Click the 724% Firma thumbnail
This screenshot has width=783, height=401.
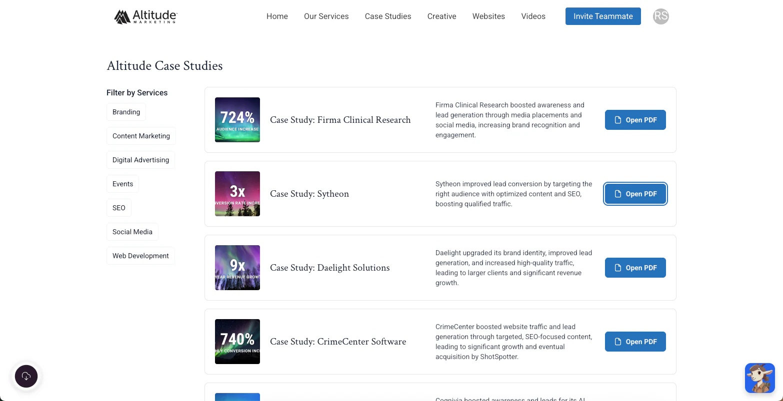(237, 120)
